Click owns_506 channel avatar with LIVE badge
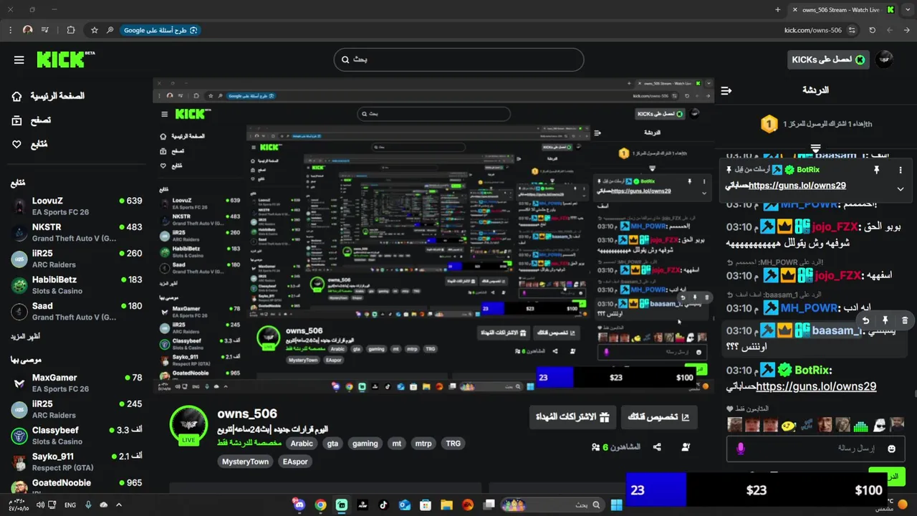Image resolution: width=917 pixels, height=516 pixels. click(x=189, y=424)
